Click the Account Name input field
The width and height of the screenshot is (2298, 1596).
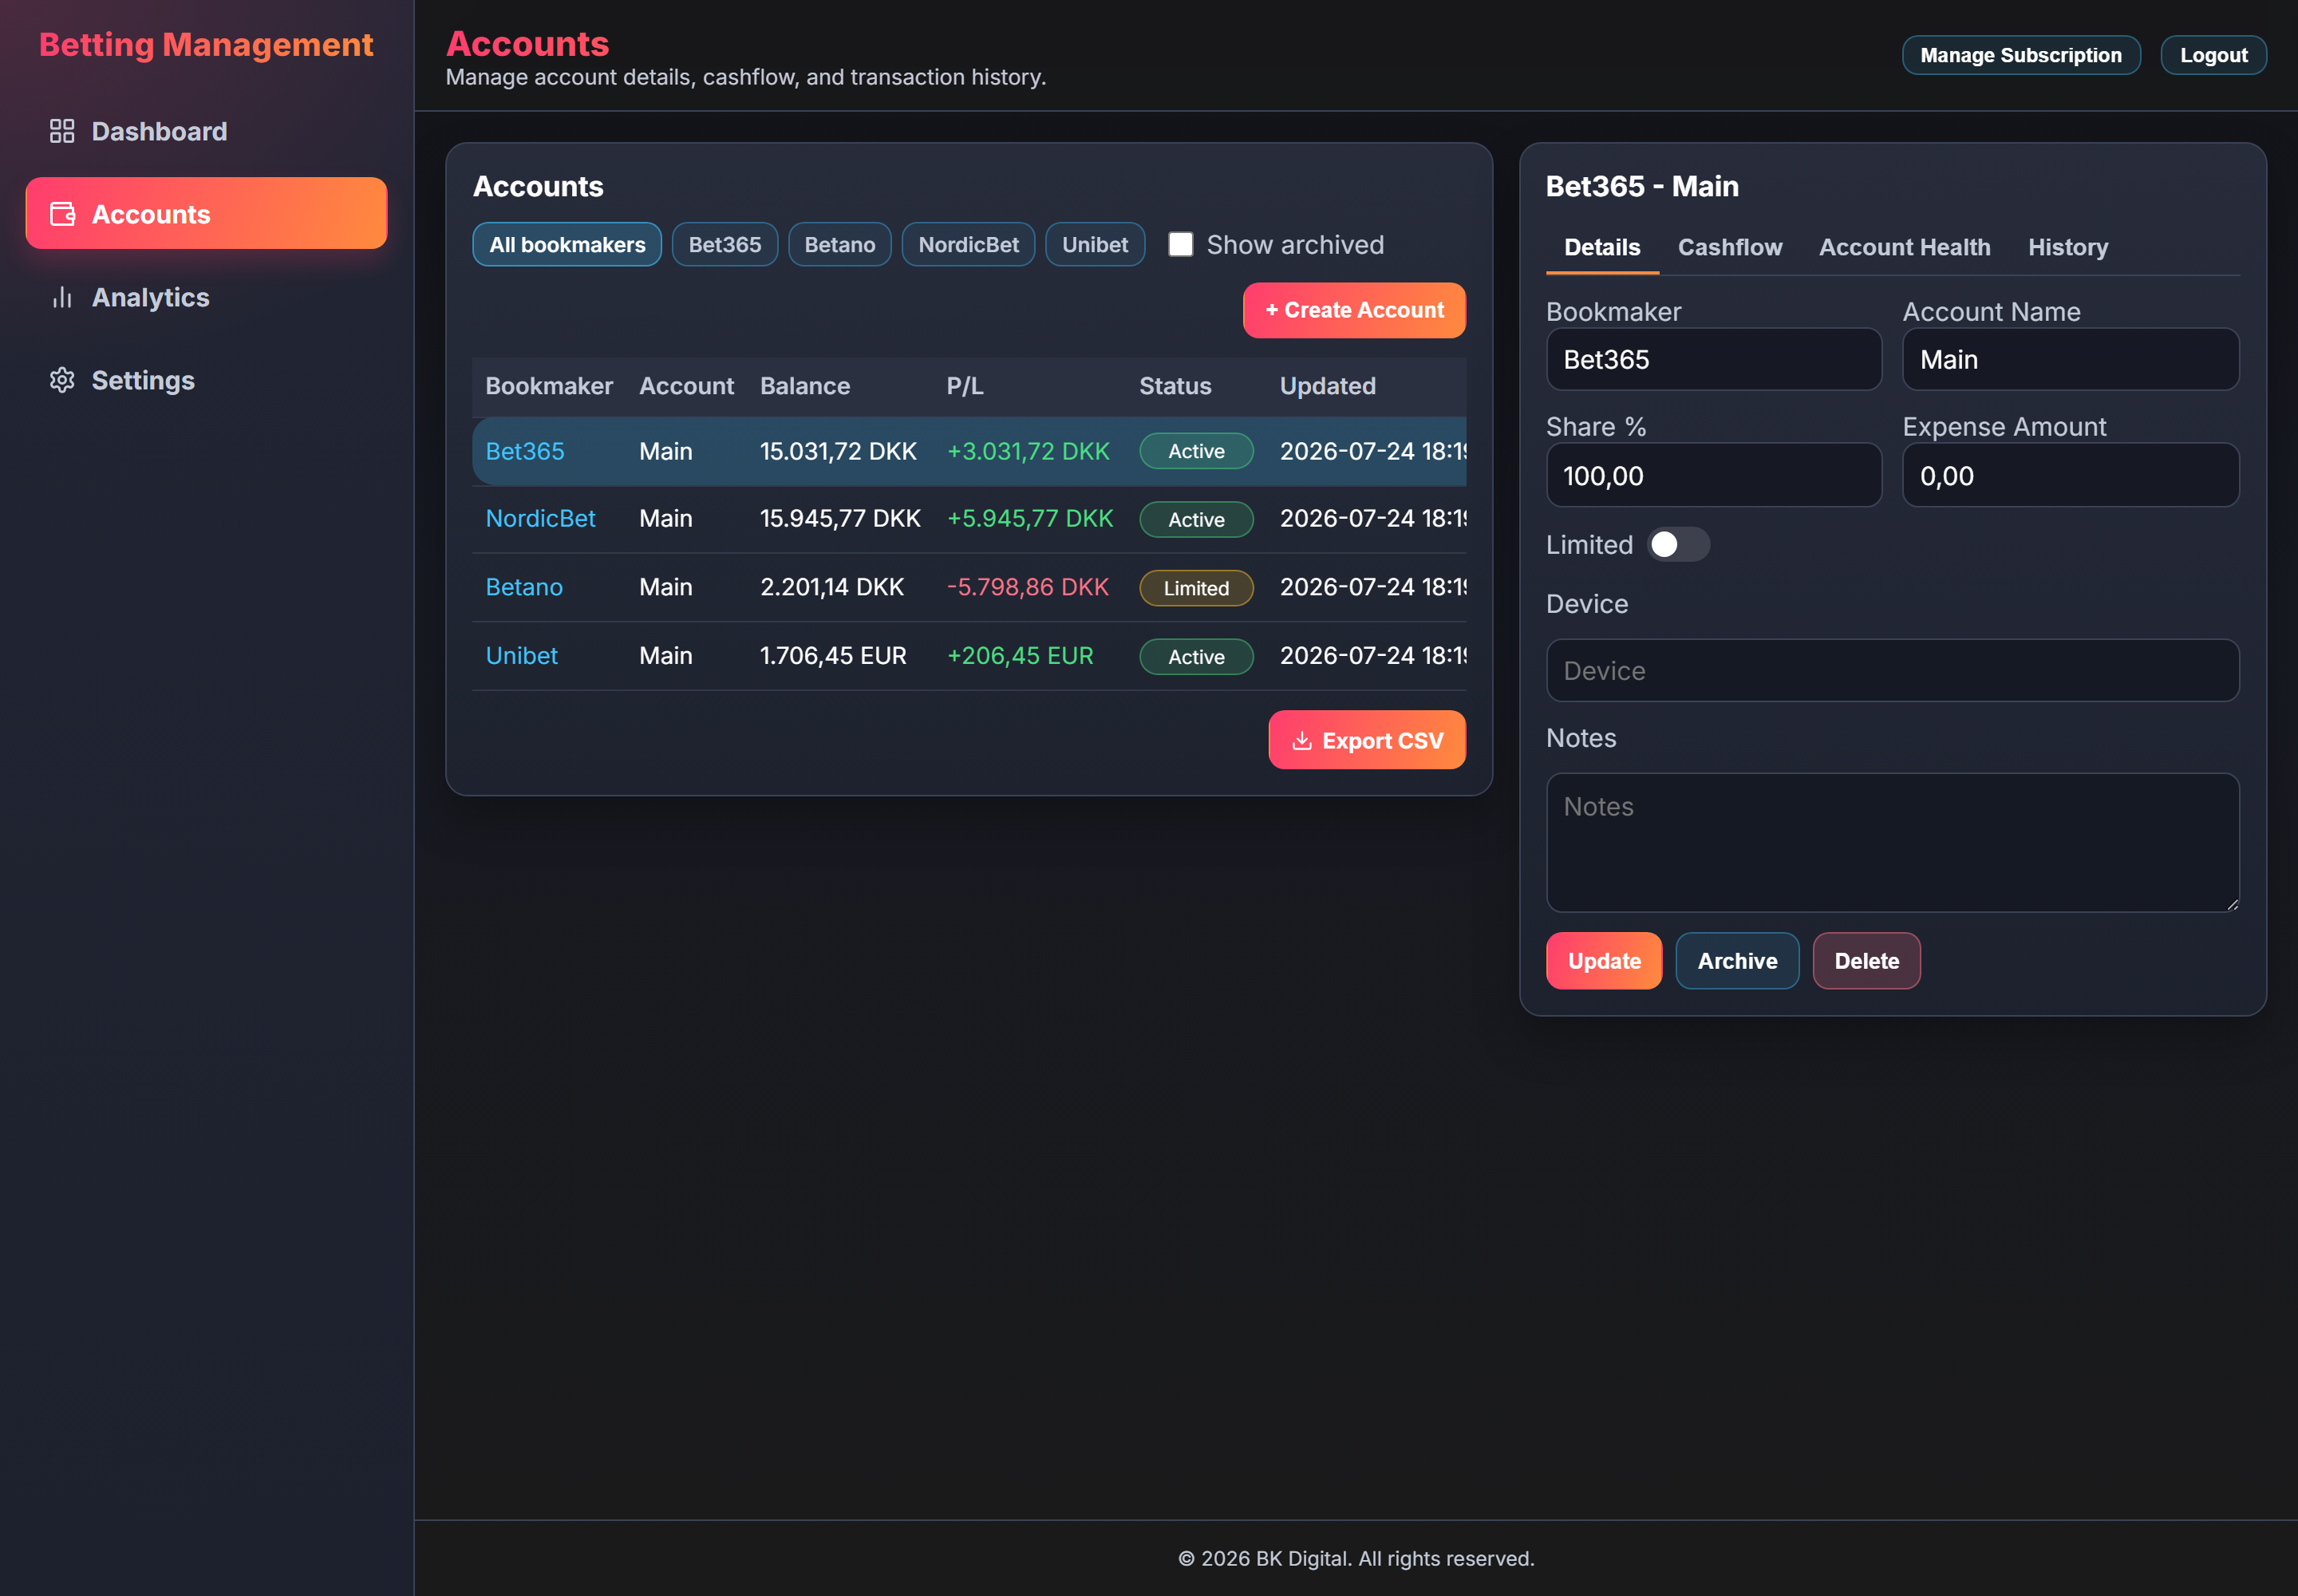click(2070, 359)
